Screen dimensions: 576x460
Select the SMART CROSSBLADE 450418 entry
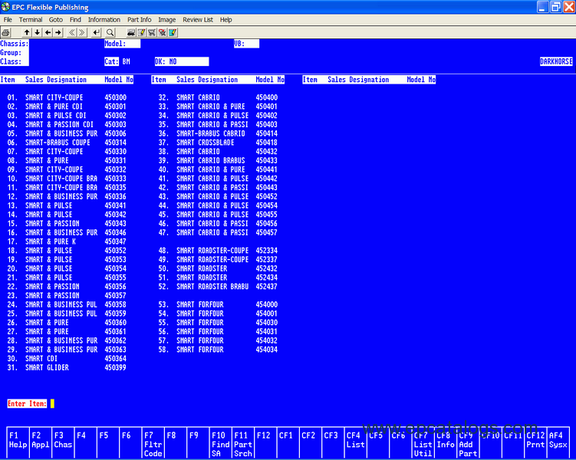[x=226, y=143]
